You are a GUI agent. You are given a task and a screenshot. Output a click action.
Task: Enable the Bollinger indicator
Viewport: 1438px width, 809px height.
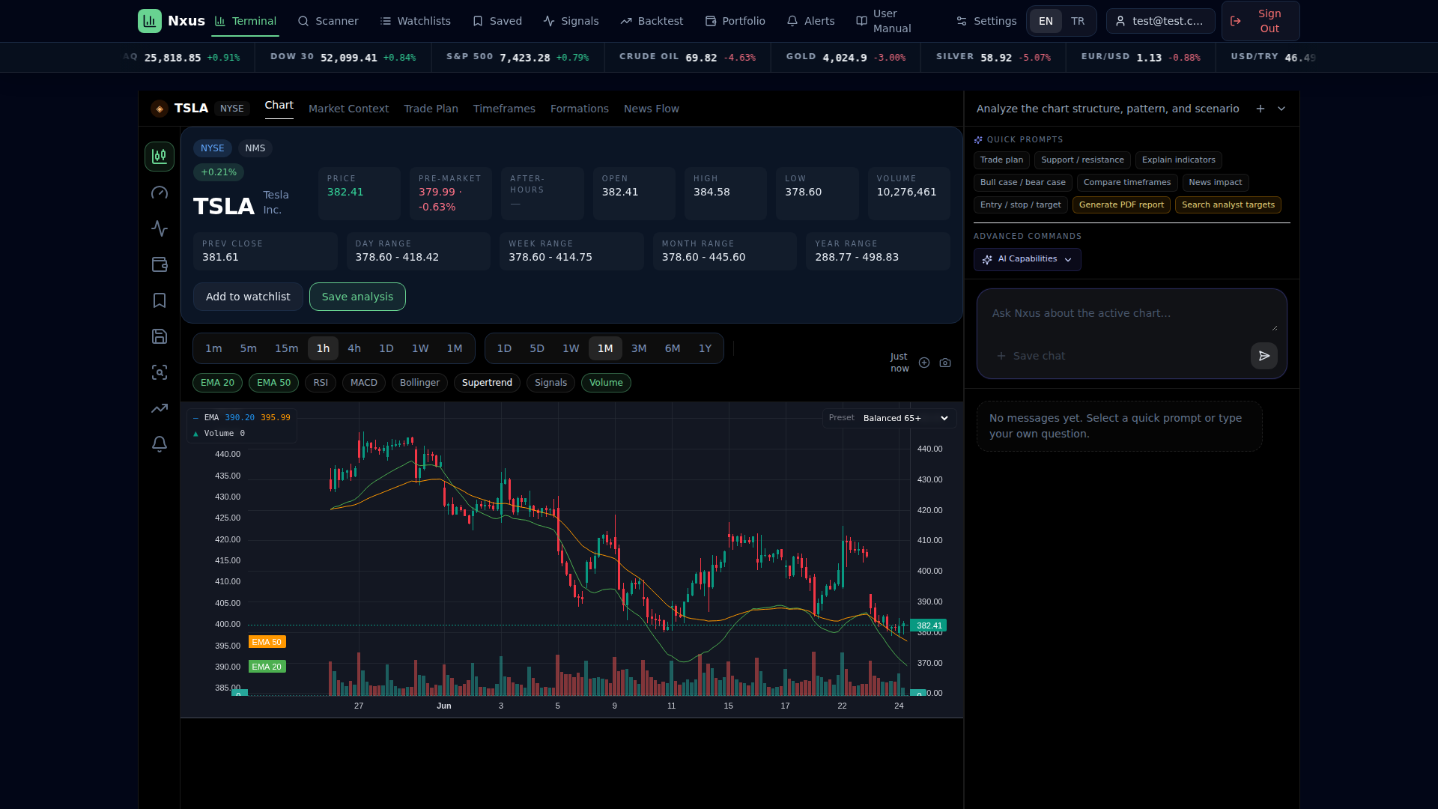click(419, 383)
